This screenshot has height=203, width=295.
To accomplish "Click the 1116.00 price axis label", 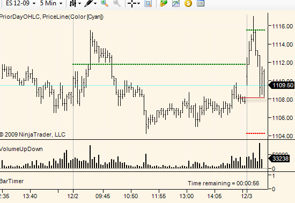I will point(282,26).
